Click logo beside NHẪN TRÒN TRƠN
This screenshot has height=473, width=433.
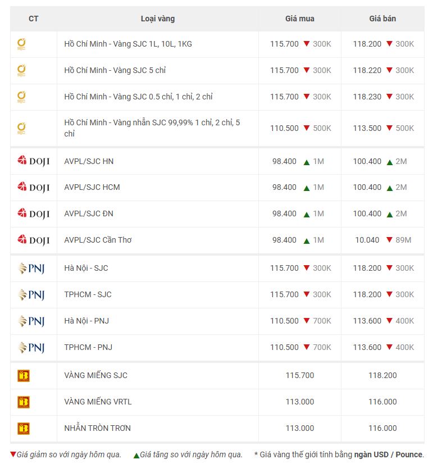click(24, 429)
